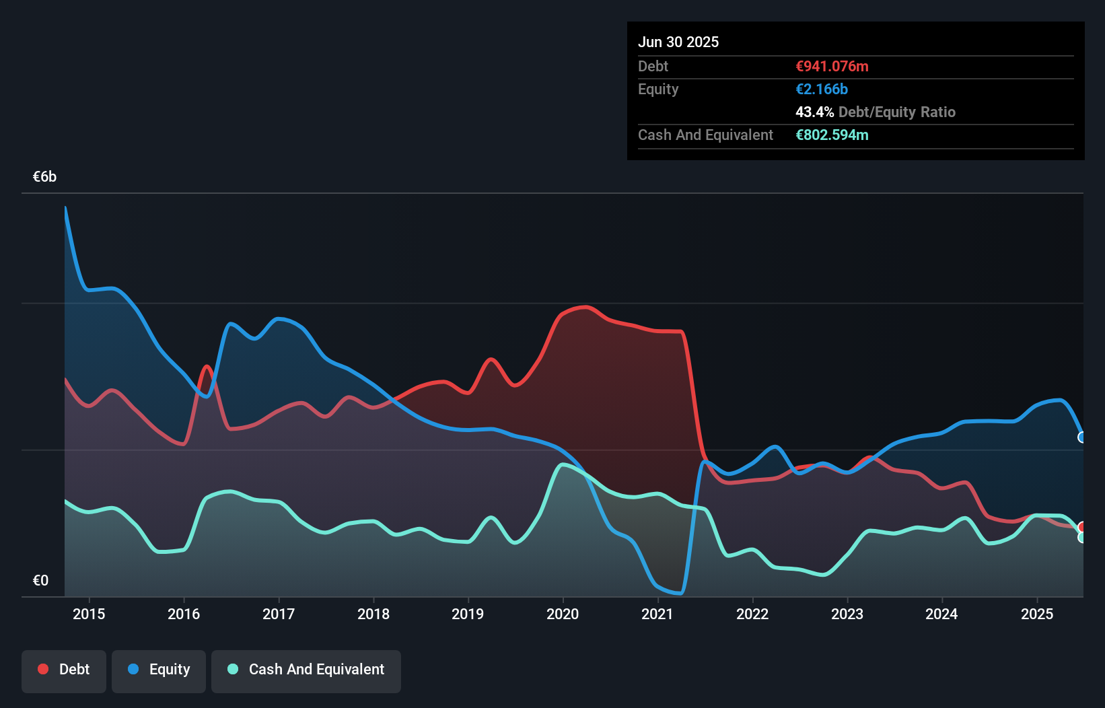Open the Jun 30 2025 tooltip header
Image resolution: width=1105 pixels, height=708 pixels.
tap(679, 42)
